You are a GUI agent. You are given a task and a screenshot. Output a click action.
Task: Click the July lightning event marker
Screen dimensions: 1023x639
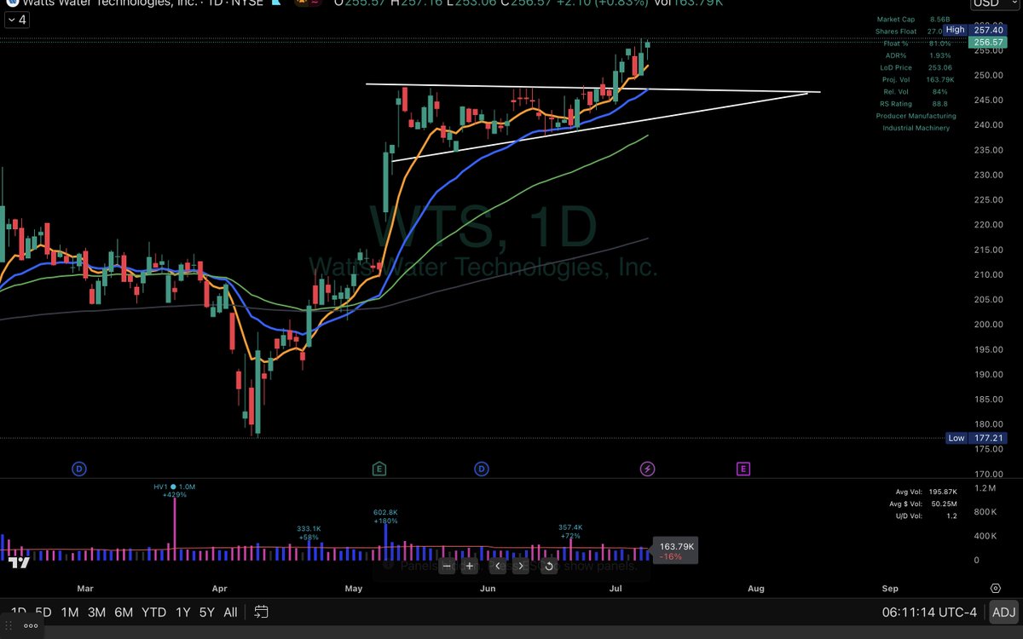click(647, 469)
